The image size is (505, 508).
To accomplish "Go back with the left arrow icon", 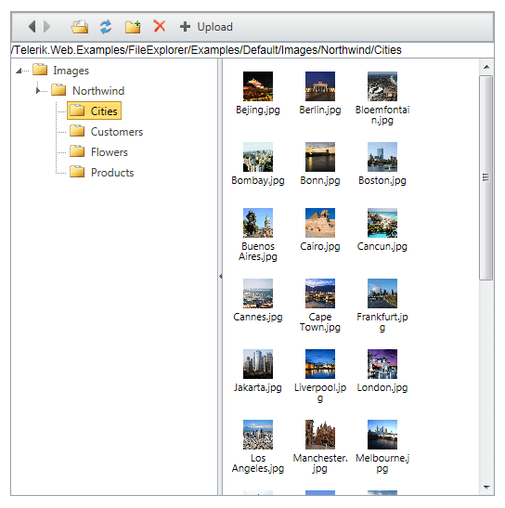I will pos(32,27).
